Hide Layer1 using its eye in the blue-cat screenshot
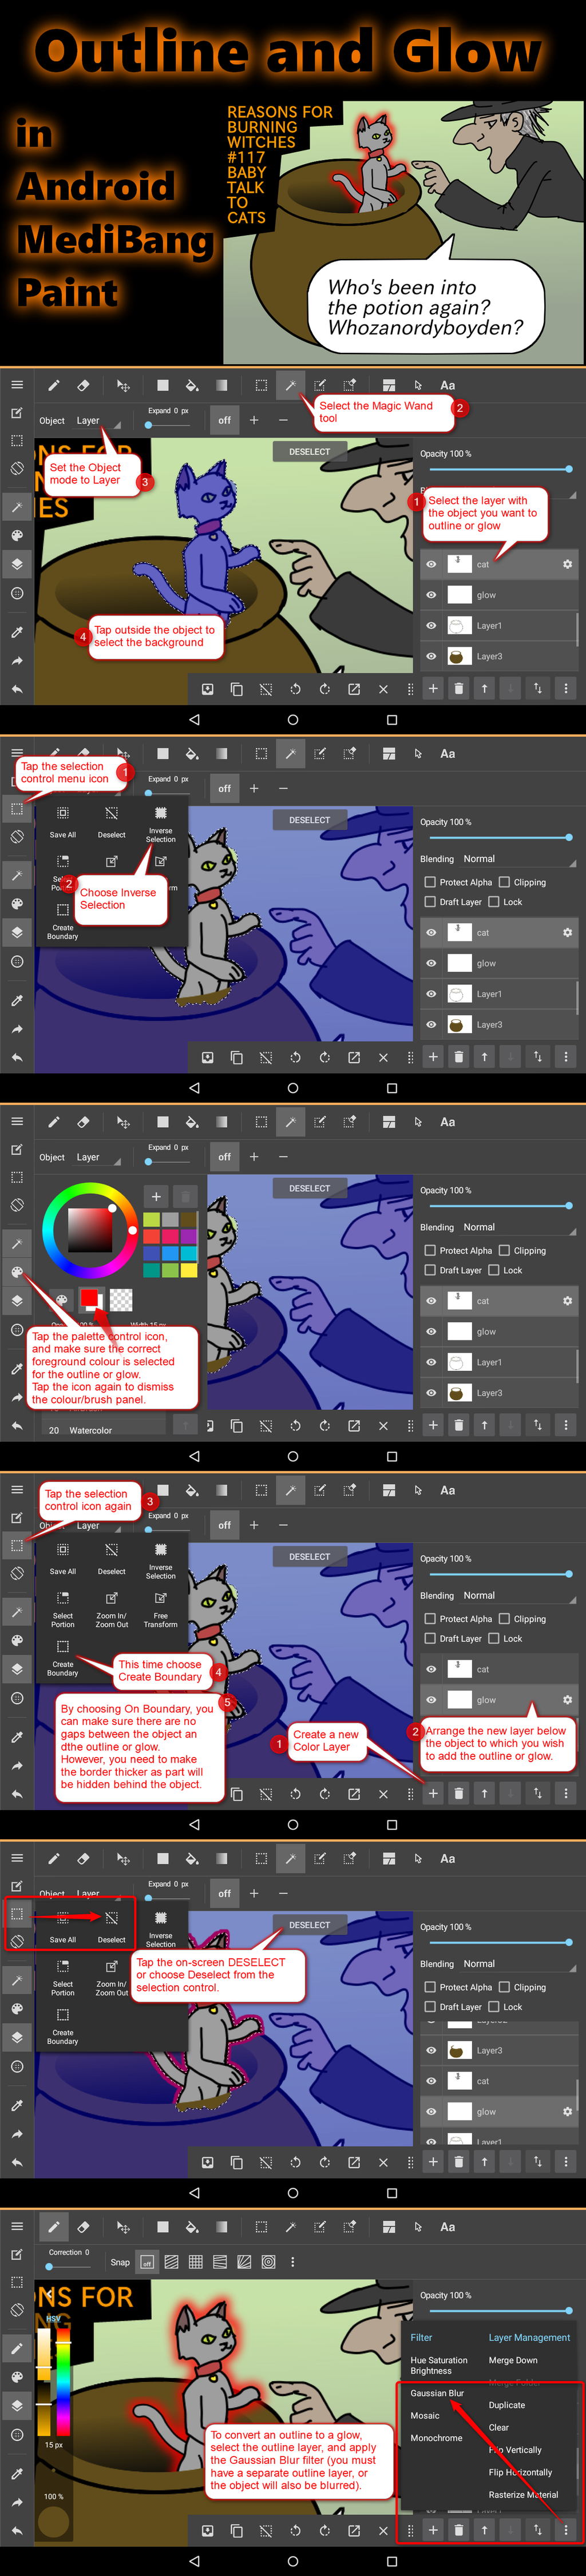586x2576 pixels. pos(431,625)
